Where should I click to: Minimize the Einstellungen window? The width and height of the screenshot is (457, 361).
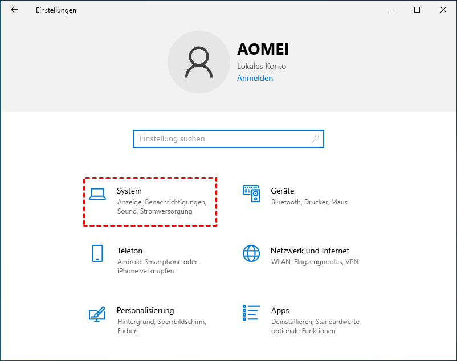coord(391,10)
